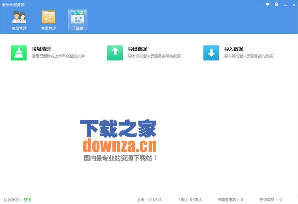This screenshot has width=298, height=204.
Task: Open the 成员管理 member management tab
Action: click(x=19, y=20)
